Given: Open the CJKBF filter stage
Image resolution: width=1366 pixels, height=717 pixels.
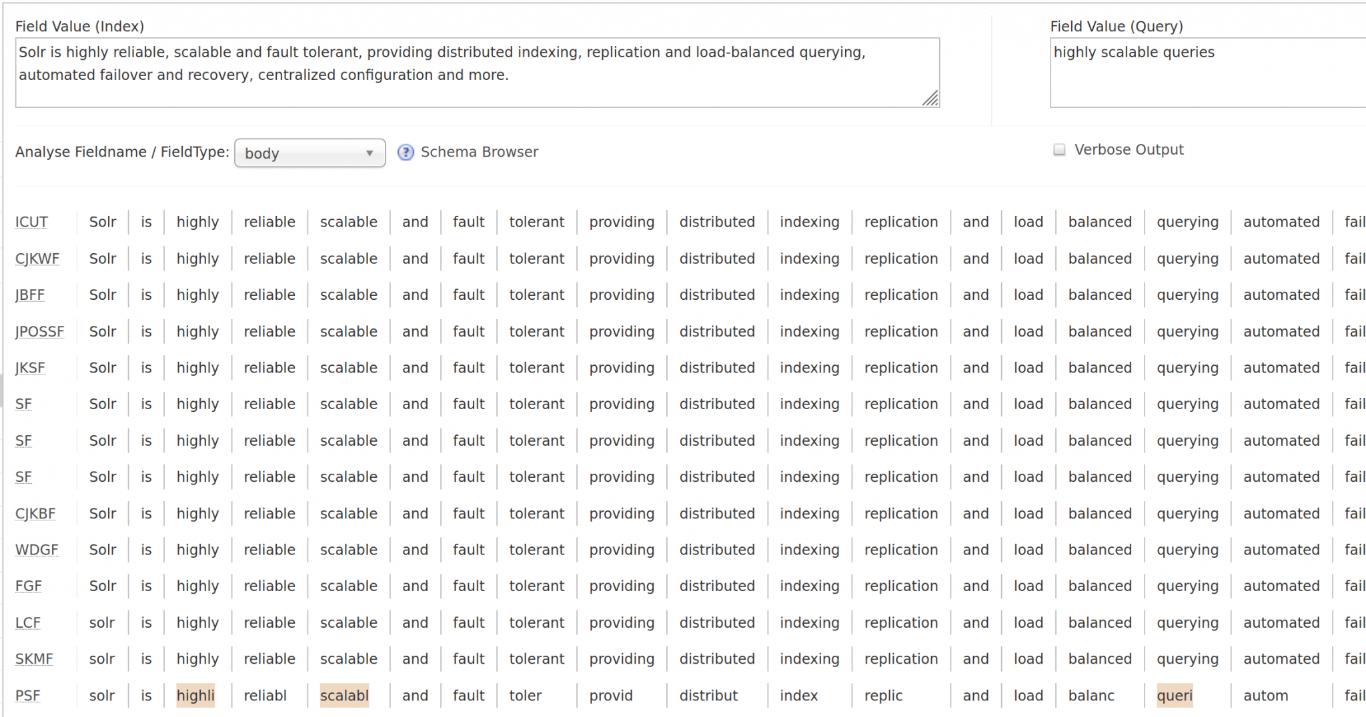Looking at the screenshot, I should click(35, 513).
